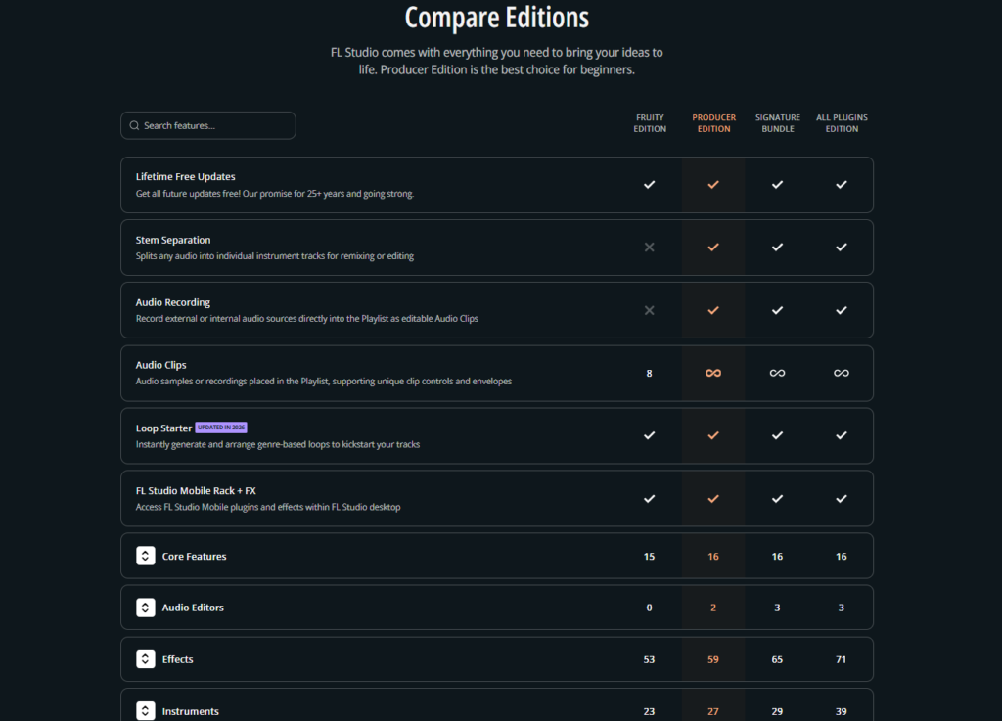Click the Fruity X mark for Stem Separation
The image size is (1002, 721).
[650, 248]
